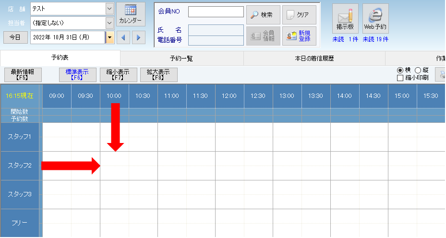Go to next day arrow
Viewport: 446px width, 238px height.
(x=138, y=37)
